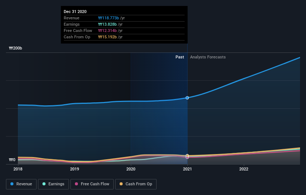Toggle the Cash From Op legend button

136,184
